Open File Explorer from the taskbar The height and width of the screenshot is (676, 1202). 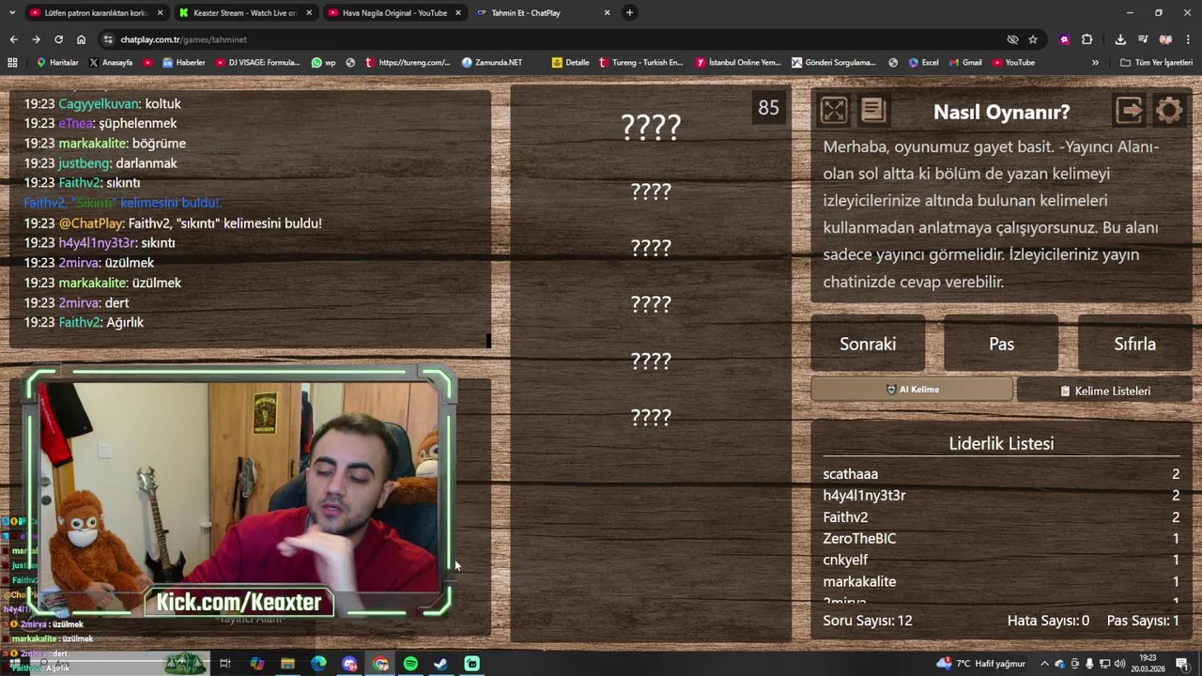tap(287, 664)
